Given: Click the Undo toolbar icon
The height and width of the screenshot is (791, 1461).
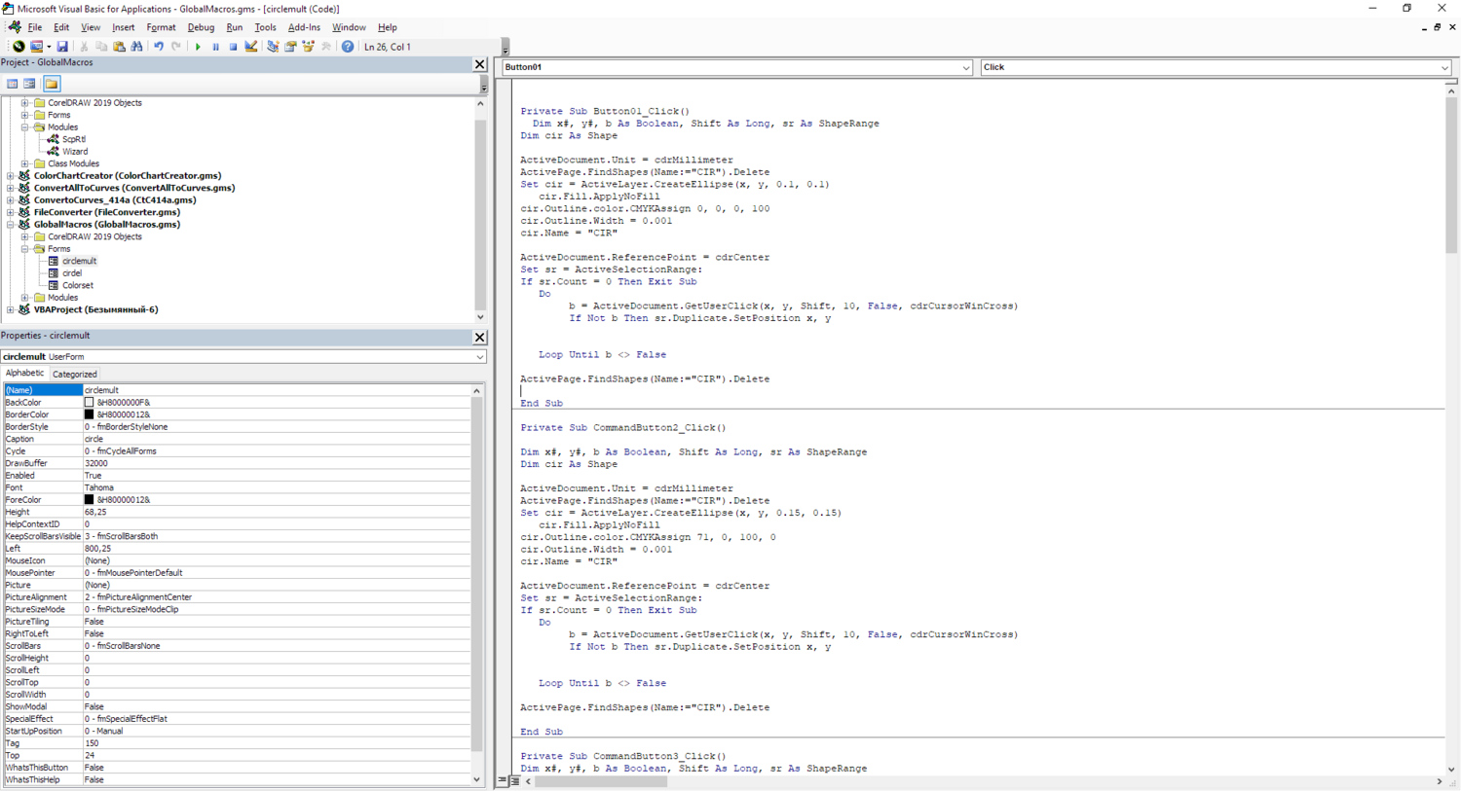Looking at the screenshot, I should tap(159, 47).
